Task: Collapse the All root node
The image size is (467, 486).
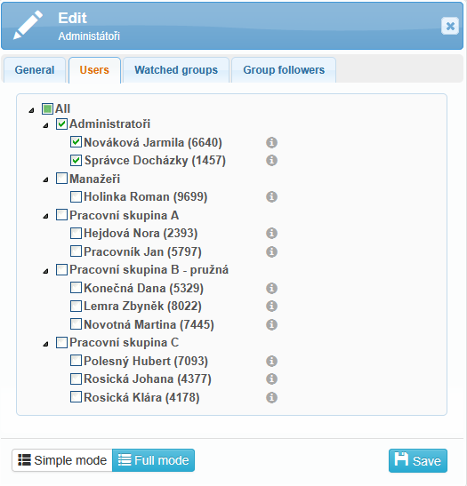Action: pos(31,110)
